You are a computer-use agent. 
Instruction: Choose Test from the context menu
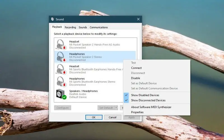[x=157, y=63]
